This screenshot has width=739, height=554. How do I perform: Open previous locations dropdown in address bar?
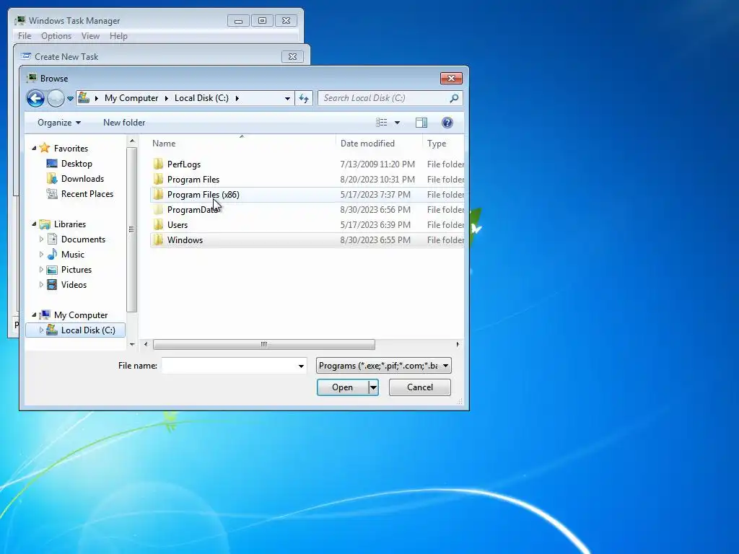287,98
